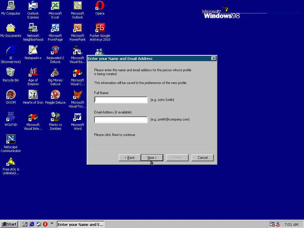Open the Task Scheduler tray icon
The width and height of the screenshot is (304, 228).
click(272, 224)
